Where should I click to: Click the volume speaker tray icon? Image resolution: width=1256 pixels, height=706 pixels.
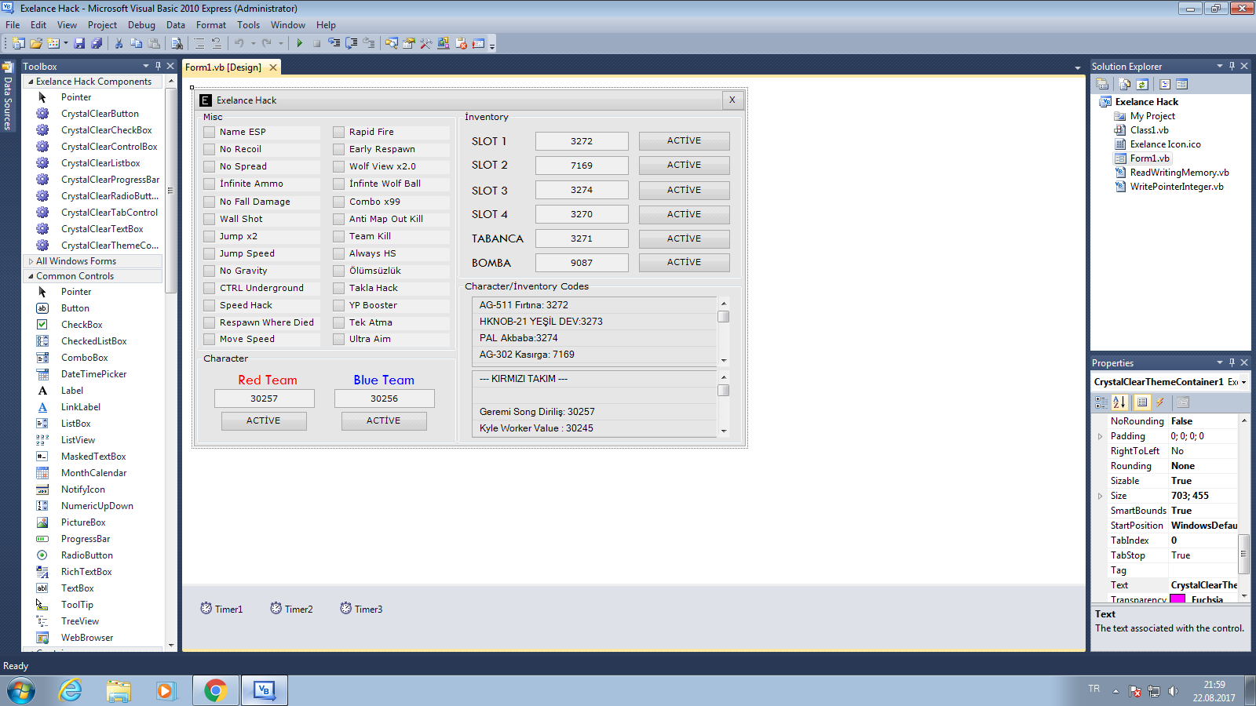[1173, 691]
